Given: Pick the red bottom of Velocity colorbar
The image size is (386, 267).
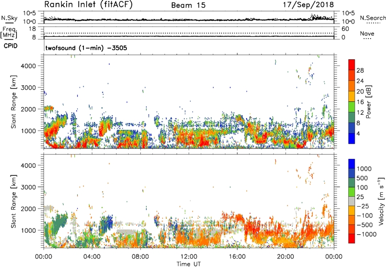Looking at the screenshot, I should pyautogui.click(x=352, y=239).
